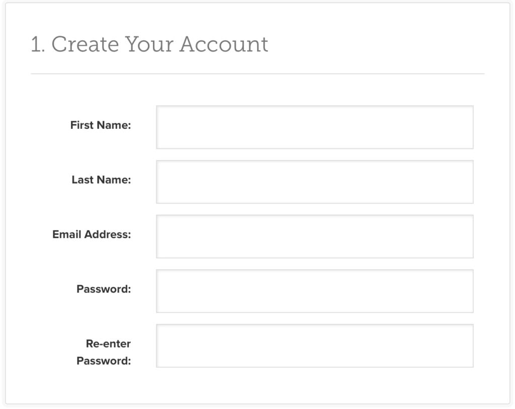Click the Last Name input field

[315, 181]
